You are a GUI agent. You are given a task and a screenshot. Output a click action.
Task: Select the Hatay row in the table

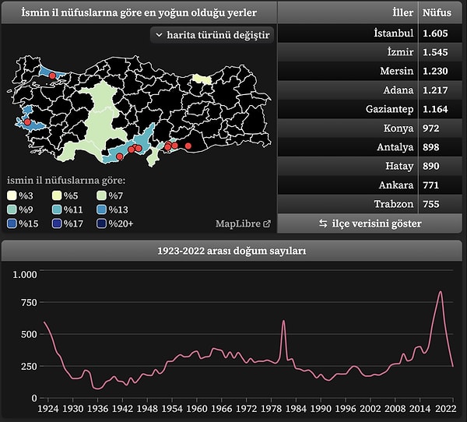[370, 166]
